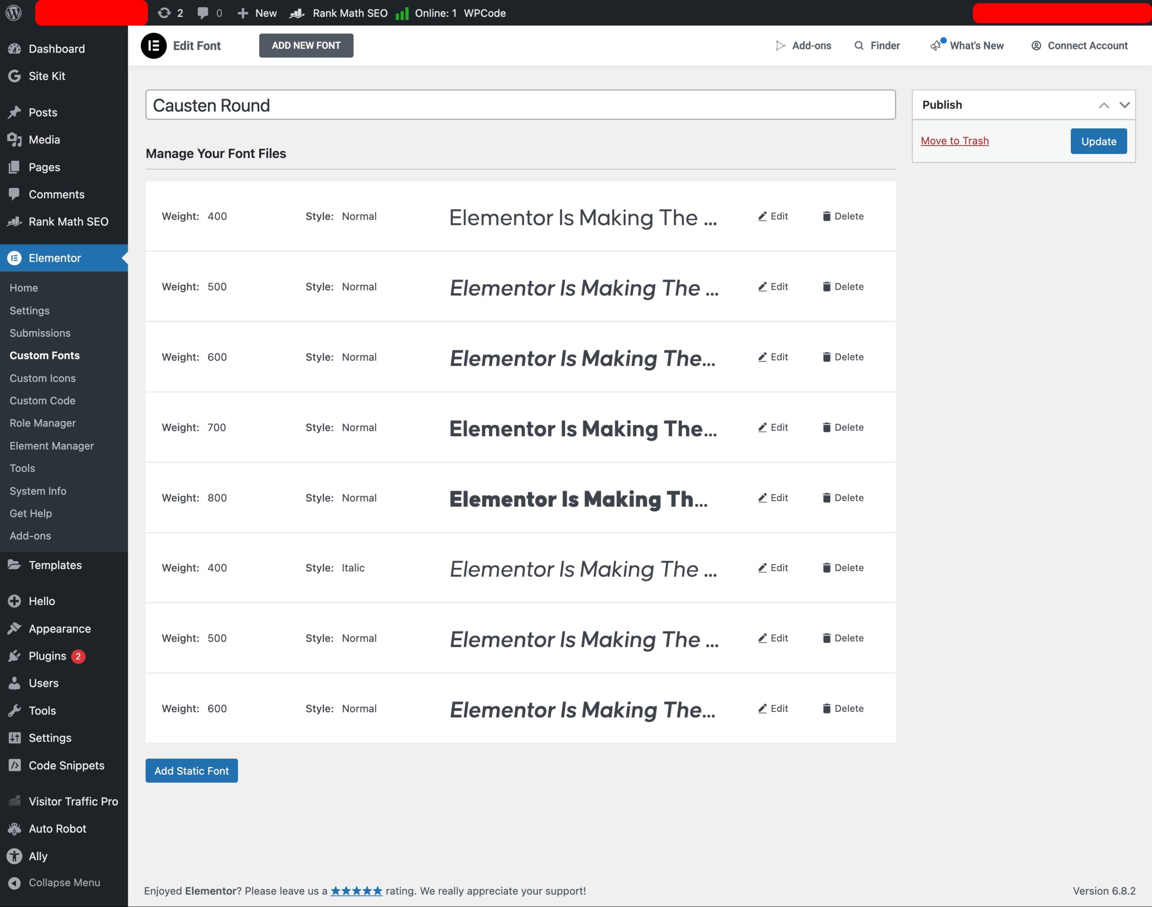The image size is (1152, 907).
Task: Open Custom Icons submenu item
Action: [x=42, y=378]
